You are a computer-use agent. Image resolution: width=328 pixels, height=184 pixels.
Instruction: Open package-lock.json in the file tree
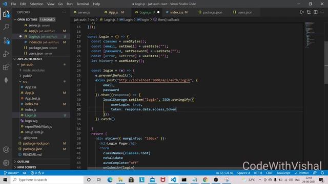tap(36, 144)
